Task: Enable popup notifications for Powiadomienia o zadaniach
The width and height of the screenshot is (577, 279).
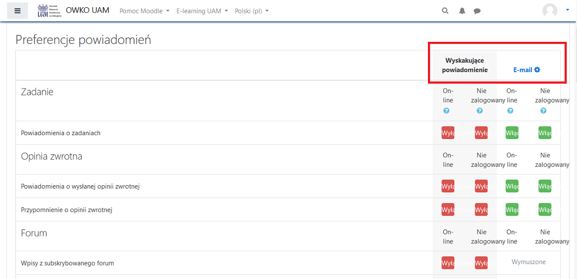Action: pos(448,132)
